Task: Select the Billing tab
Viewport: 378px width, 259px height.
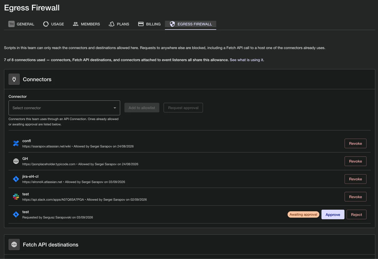Action: click(149, 24)
